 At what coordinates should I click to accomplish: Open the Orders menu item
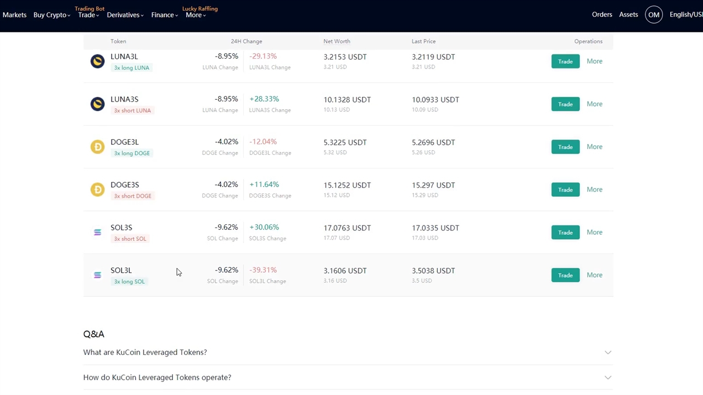point(602,15)
